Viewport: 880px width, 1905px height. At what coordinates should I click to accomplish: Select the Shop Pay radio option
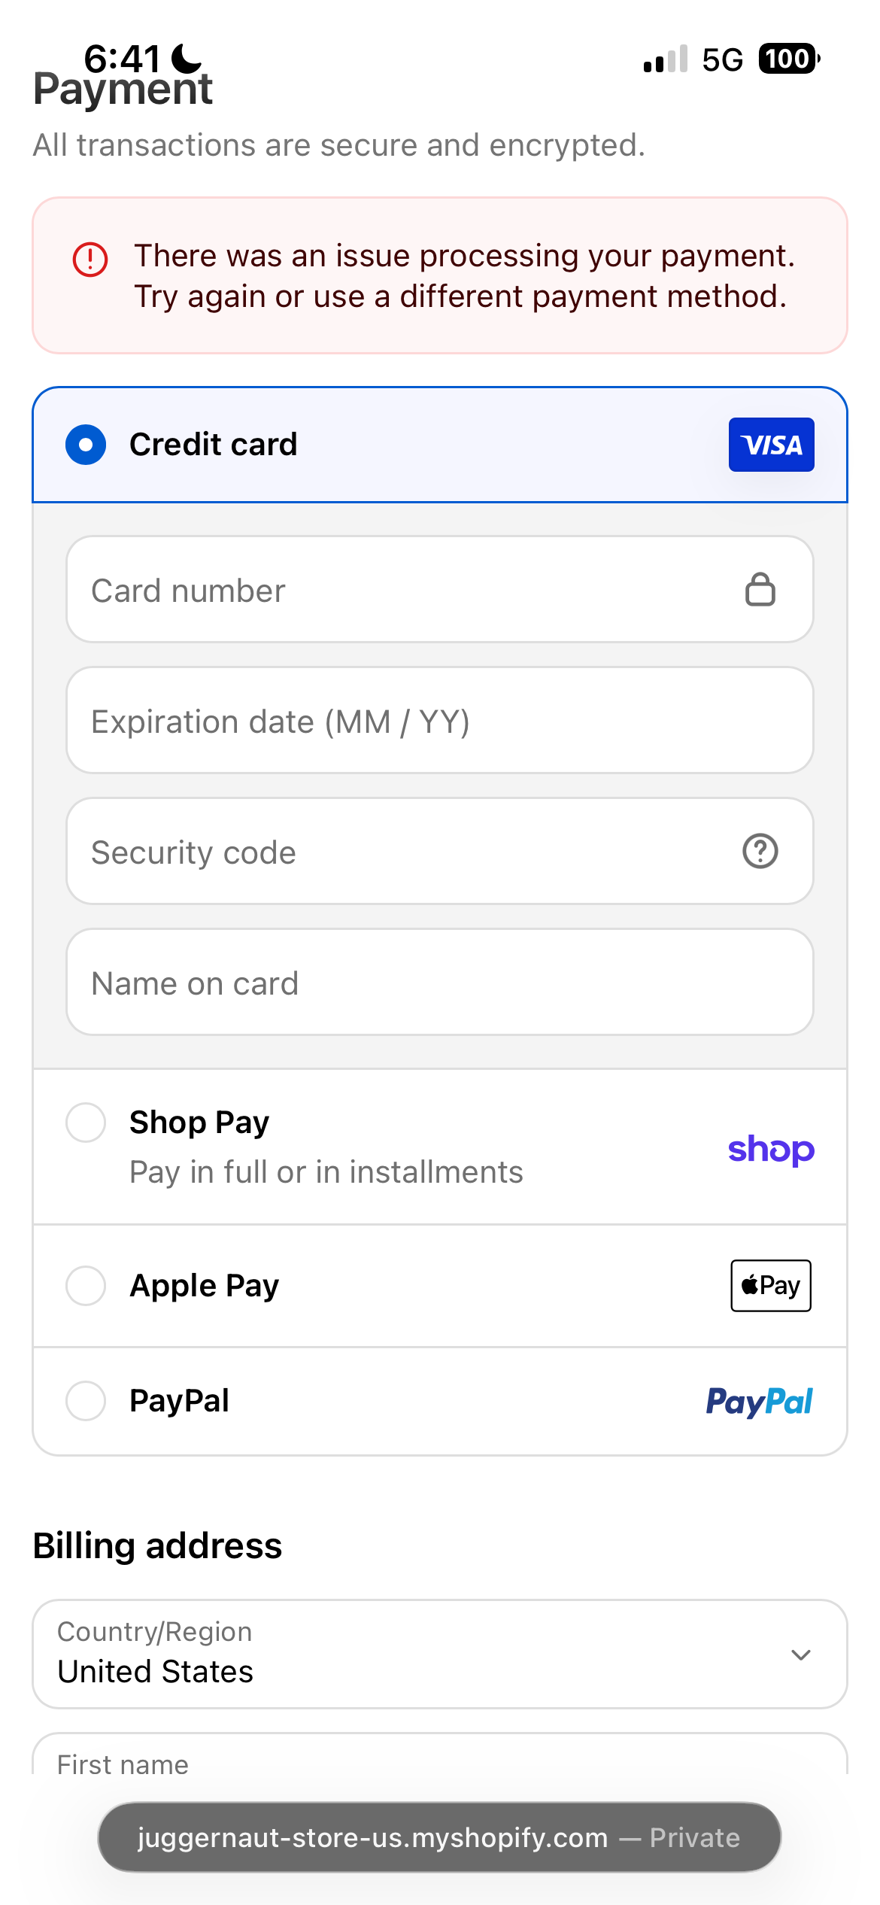pyautogui.click(x=86, y=1123)
